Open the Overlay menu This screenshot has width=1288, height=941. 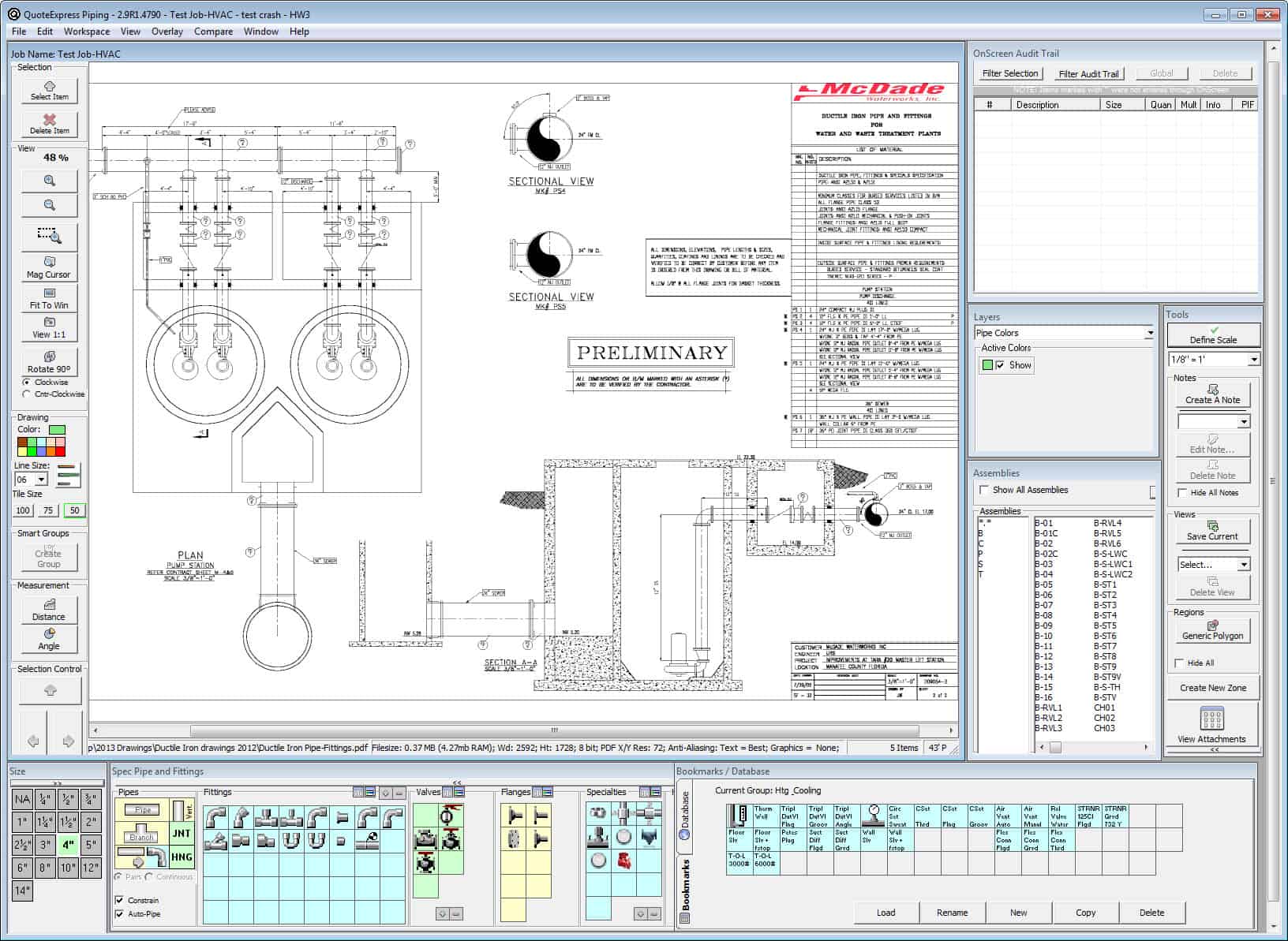point(167,32)
